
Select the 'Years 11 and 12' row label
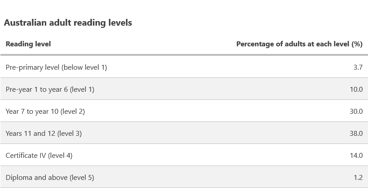tap(31, 134)
